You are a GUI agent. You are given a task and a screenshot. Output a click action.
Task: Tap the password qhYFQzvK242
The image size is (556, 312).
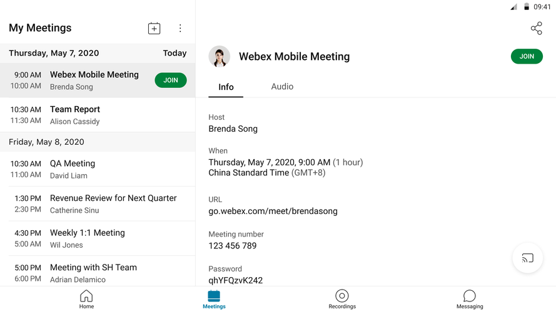(235, 280)
